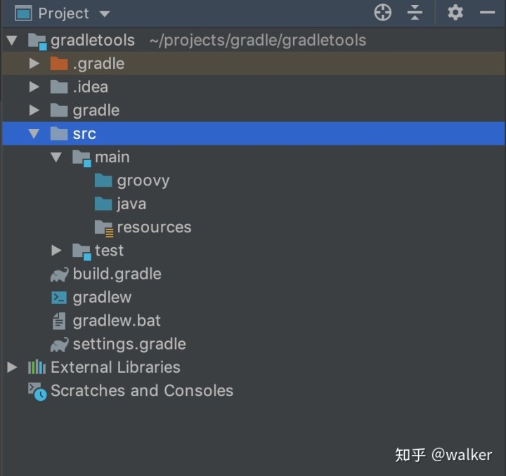Click the gradle folder icon
The width and height of the screenshot is (506, 476).
(x=59, y=110)
